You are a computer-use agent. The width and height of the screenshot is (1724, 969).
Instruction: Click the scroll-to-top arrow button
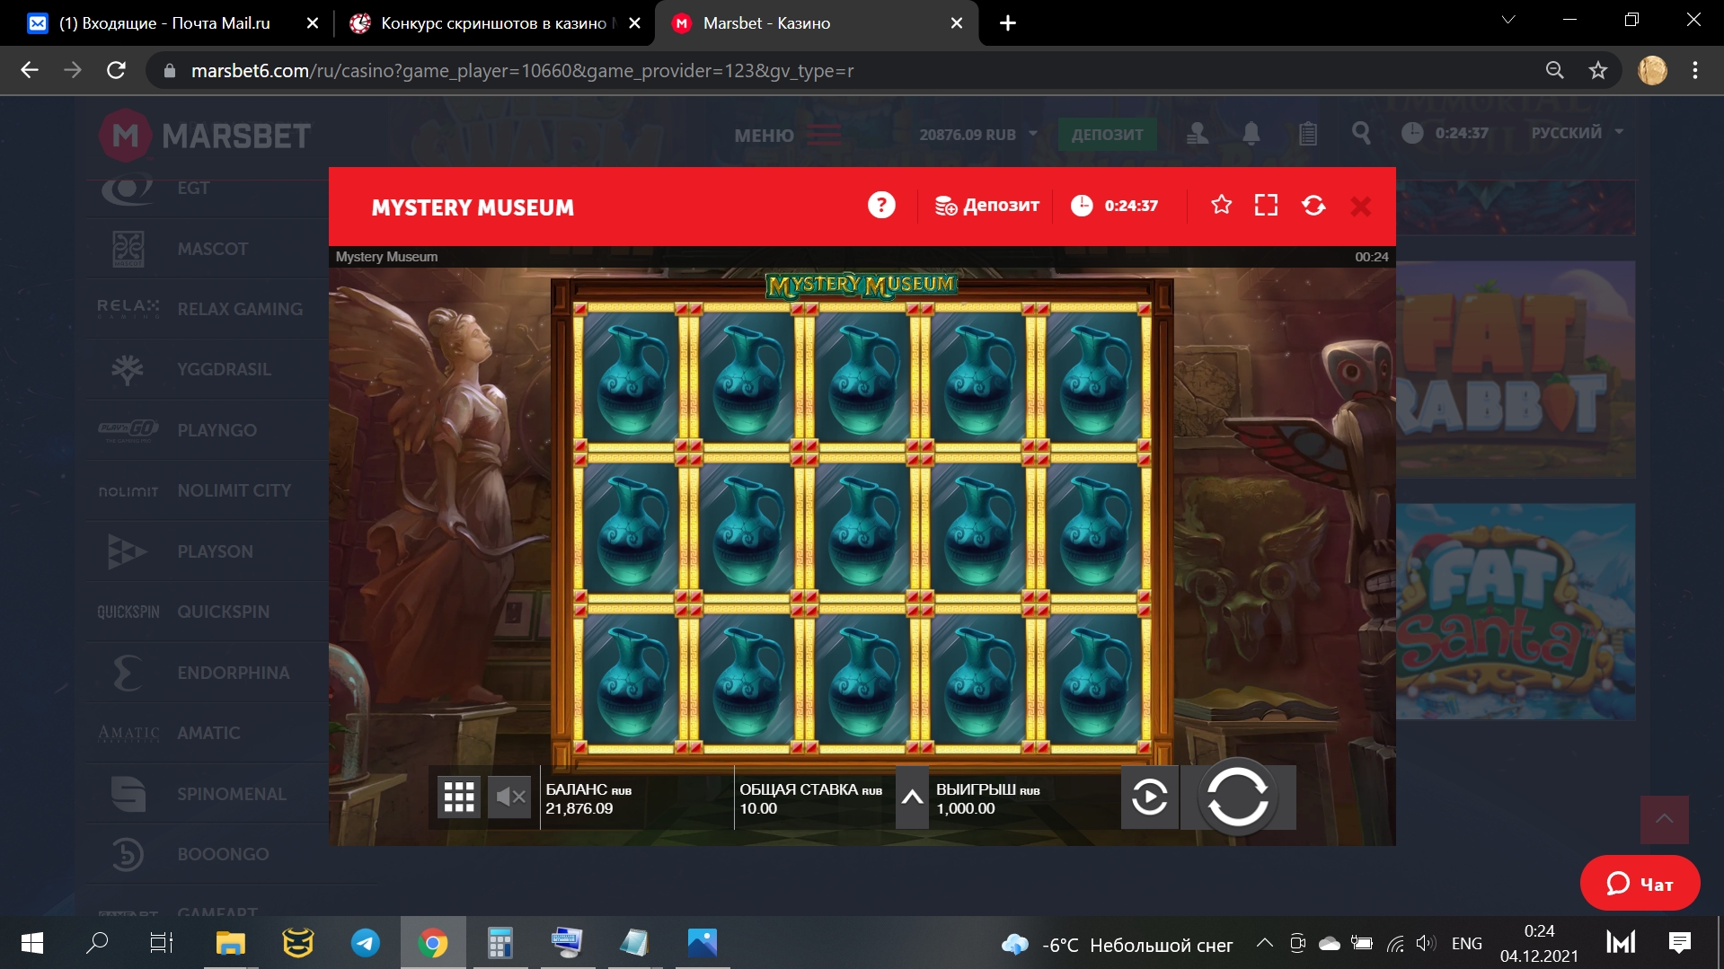[x=1664, y=819]
